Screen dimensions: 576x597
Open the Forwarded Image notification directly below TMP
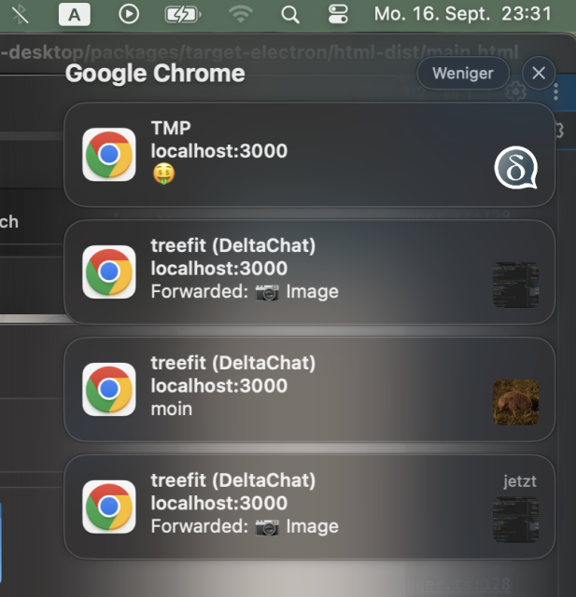(x=308, y=271)
